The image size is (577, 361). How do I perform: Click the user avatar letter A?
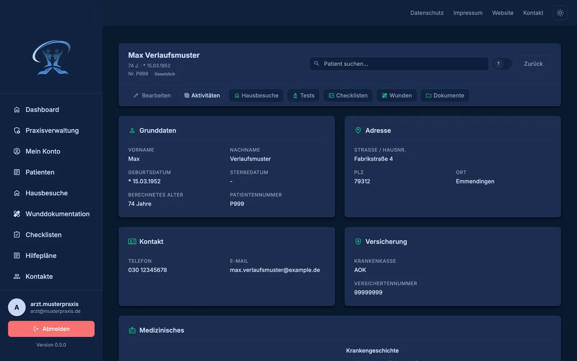[x=17, y=307]
